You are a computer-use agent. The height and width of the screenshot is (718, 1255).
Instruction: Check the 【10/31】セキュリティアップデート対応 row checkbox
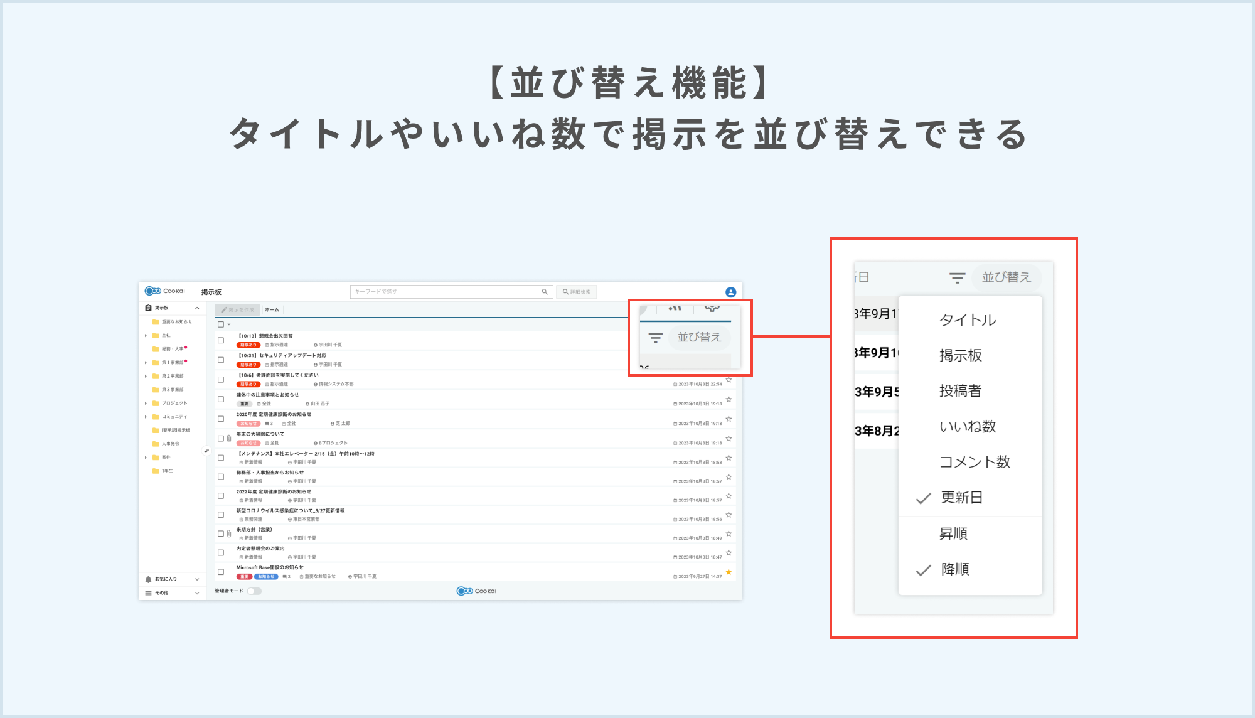click(x=221, y=360)
